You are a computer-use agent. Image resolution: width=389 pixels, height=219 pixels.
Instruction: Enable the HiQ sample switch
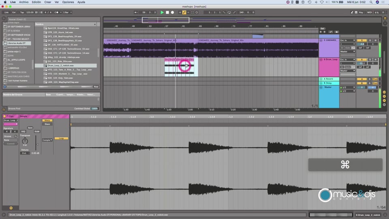[x=23, y=131]
